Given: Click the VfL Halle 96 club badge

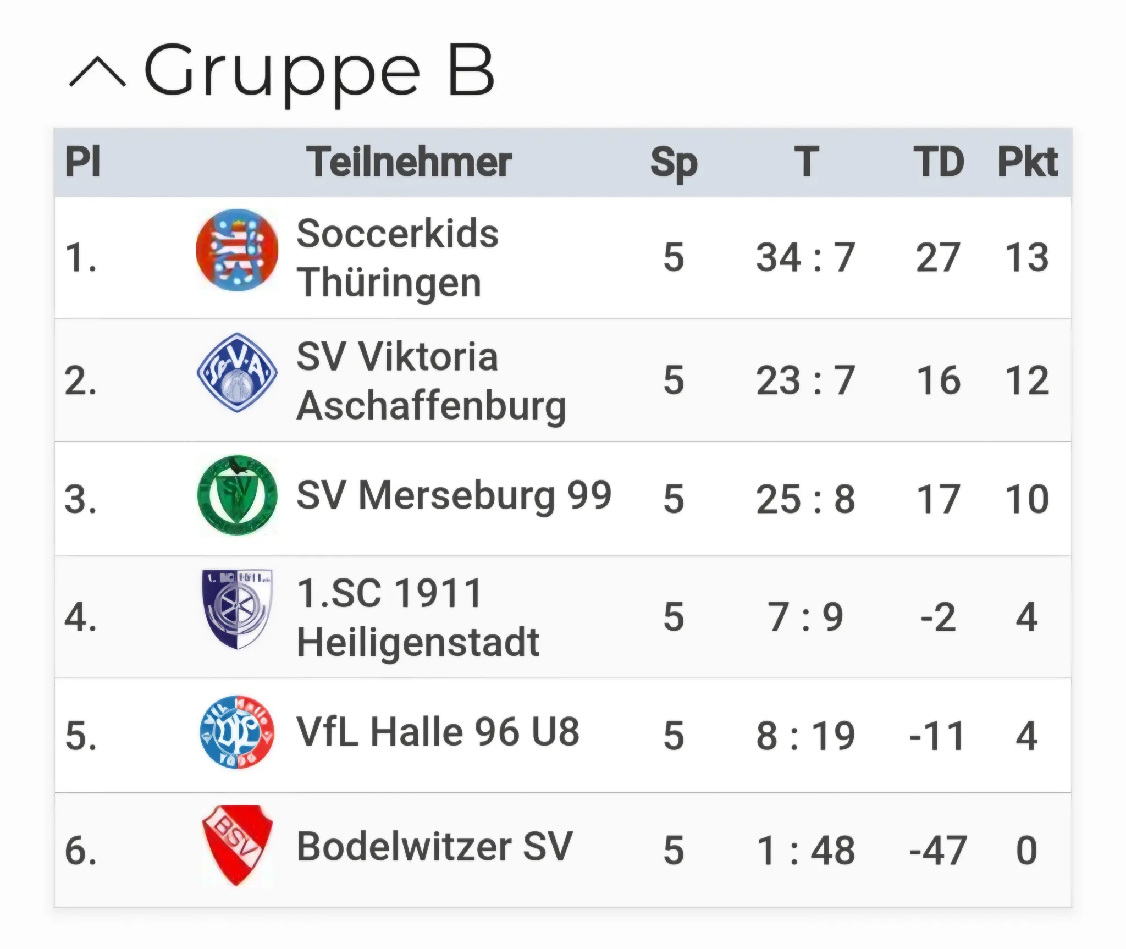Looking at the screenshot, I should pos(237,732).
